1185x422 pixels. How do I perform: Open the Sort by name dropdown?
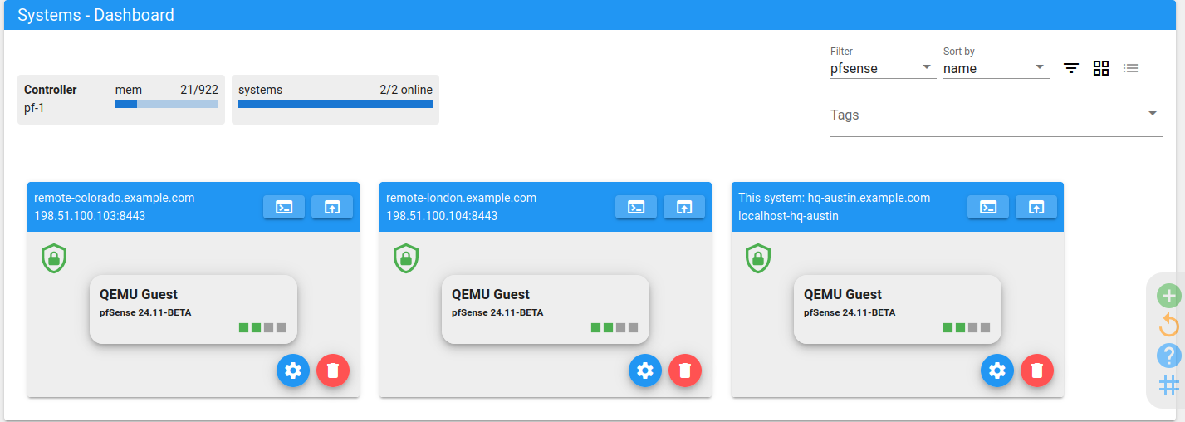[995, 69]
